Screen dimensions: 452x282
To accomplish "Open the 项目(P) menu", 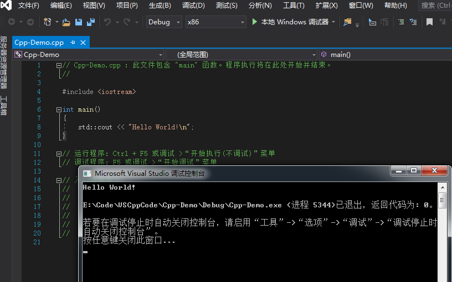I will (x=127, y=6).
